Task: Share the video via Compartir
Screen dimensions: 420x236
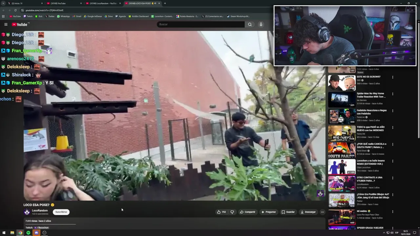Action: click(247, 212)
